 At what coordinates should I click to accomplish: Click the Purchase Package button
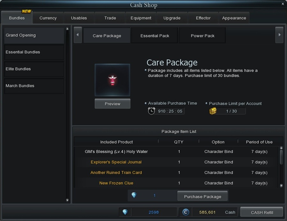(x=202, y=196)
